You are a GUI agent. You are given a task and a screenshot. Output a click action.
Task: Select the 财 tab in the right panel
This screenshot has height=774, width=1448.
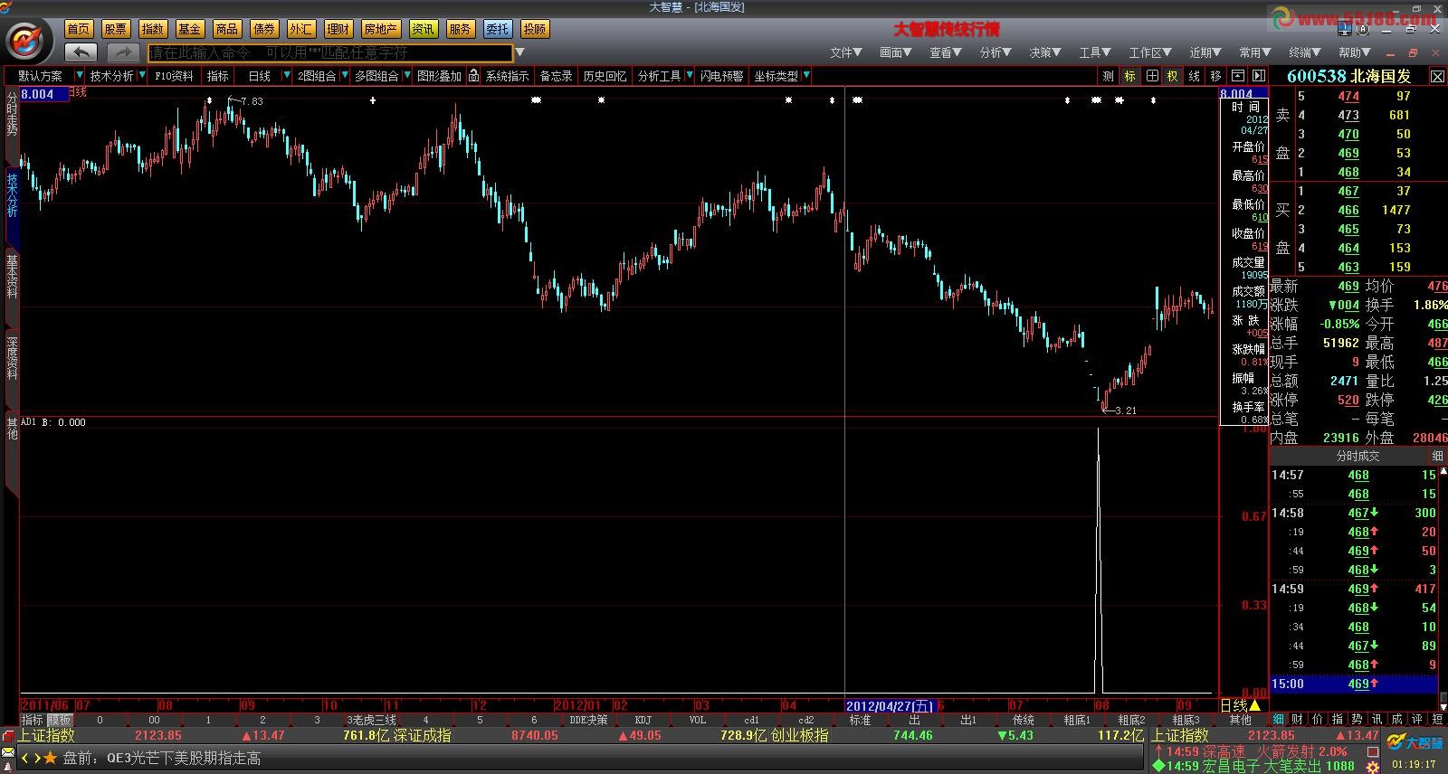click(1298, 719)
